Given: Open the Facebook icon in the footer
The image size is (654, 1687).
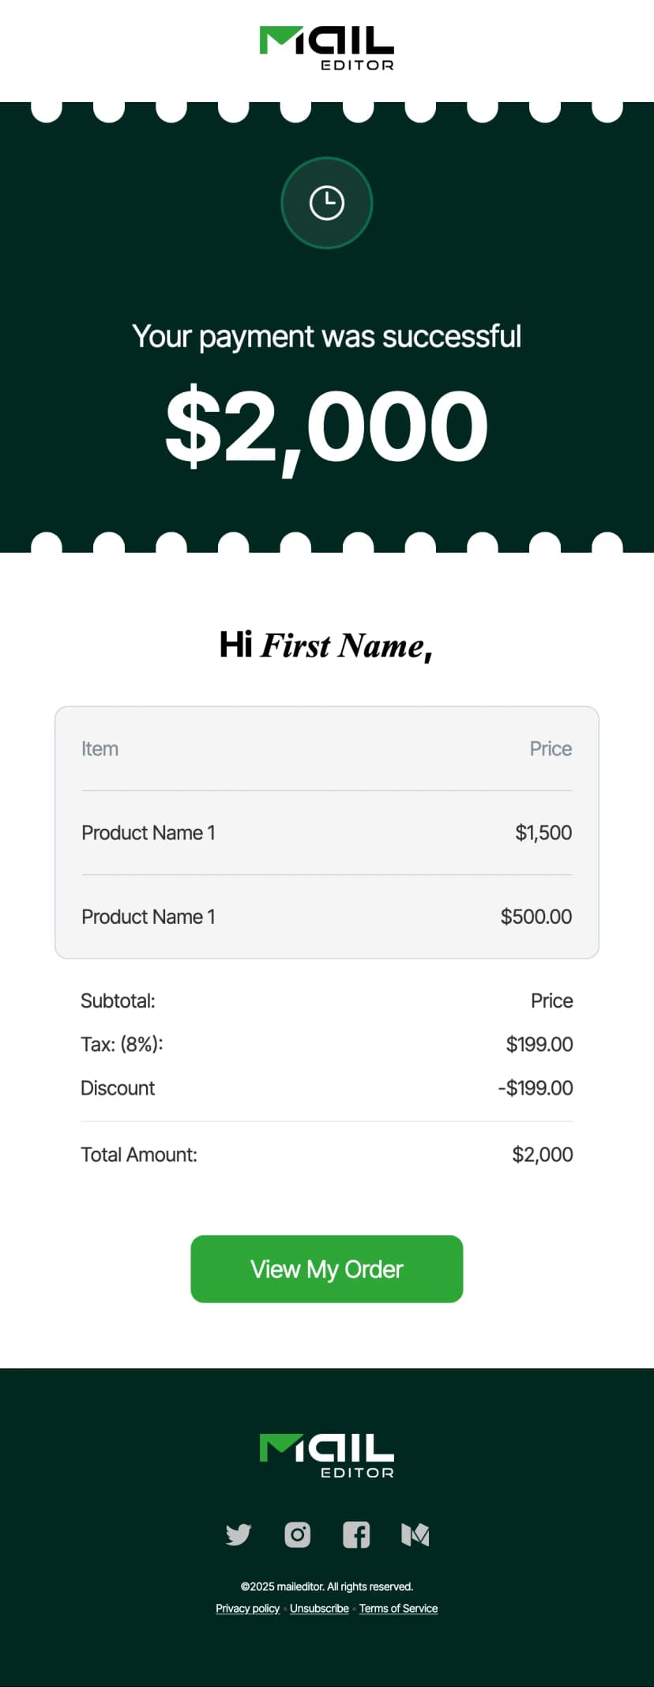Looking at the screenshot, I should pos(356,1535).
